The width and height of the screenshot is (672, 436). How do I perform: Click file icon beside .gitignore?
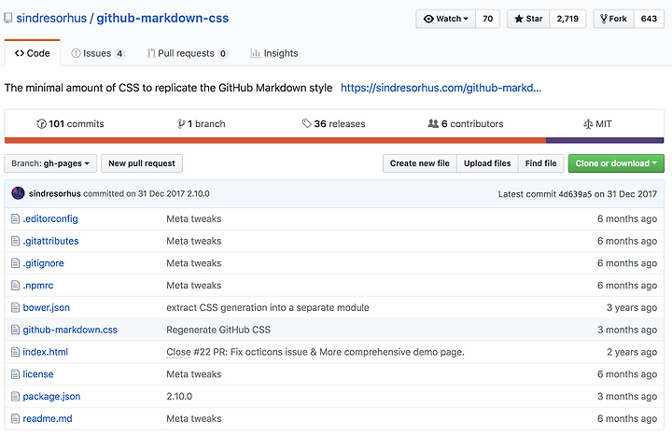(16, 263)
